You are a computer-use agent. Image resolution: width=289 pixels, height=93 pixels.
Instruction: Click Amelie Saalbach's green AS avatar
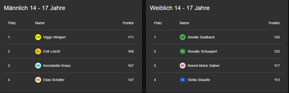[183, 37]
